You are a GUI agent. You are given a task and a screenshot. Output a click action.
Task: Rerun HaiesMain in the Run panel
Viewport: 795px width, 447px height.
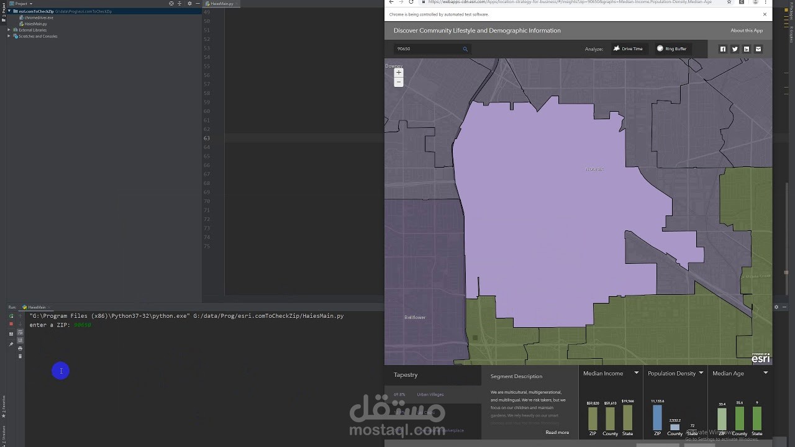coord(11,316)
